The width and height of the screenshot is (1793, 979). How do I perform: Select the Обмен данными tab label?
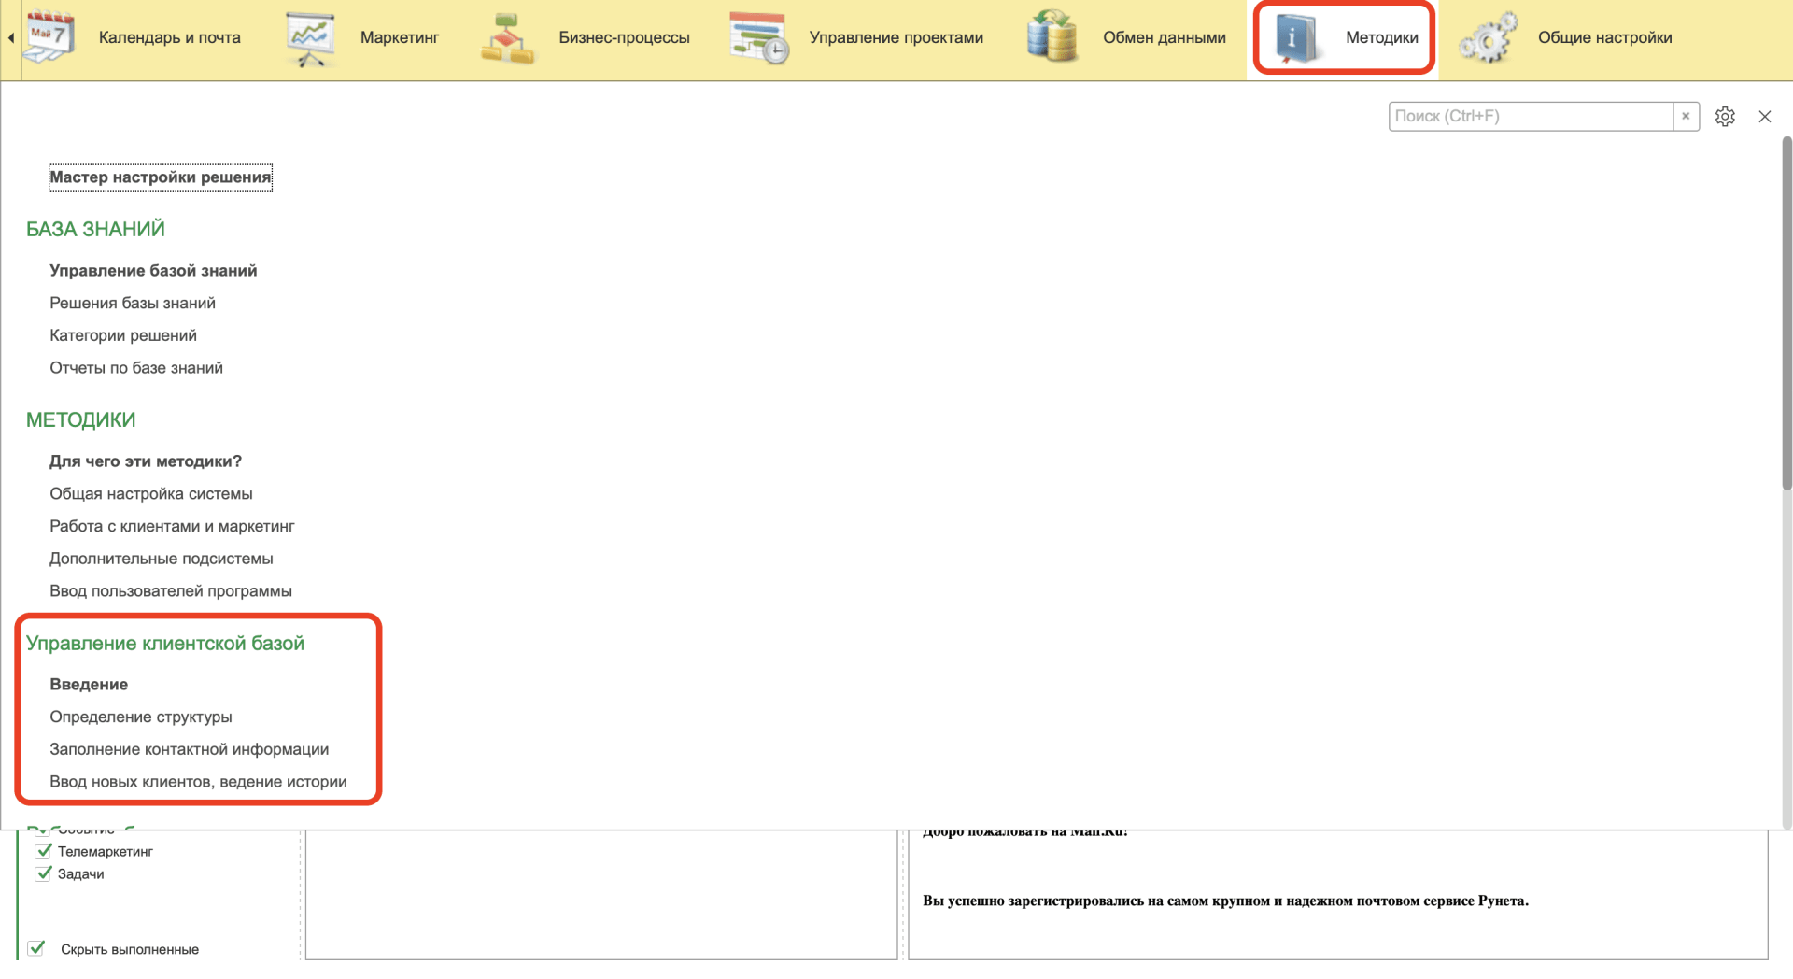pyautogui.click(x=1164, y=38)
